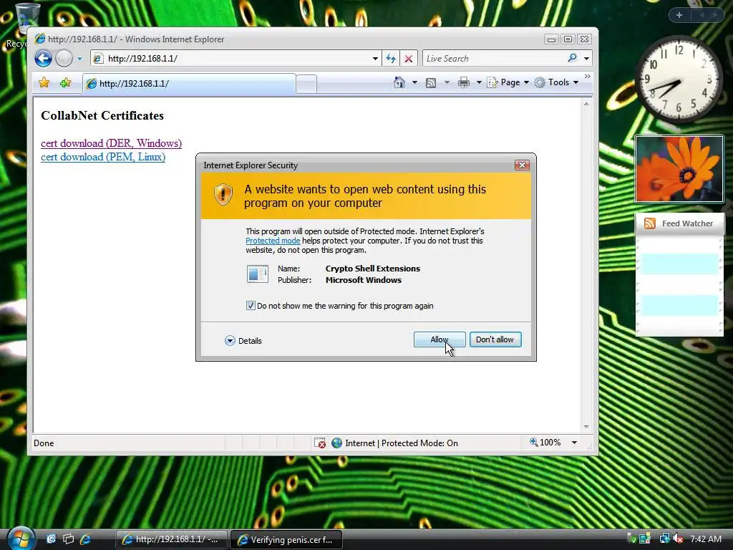Show more toolbar commands chevron
The width and height of the screenshot is (733, 550).
point(588,76)
